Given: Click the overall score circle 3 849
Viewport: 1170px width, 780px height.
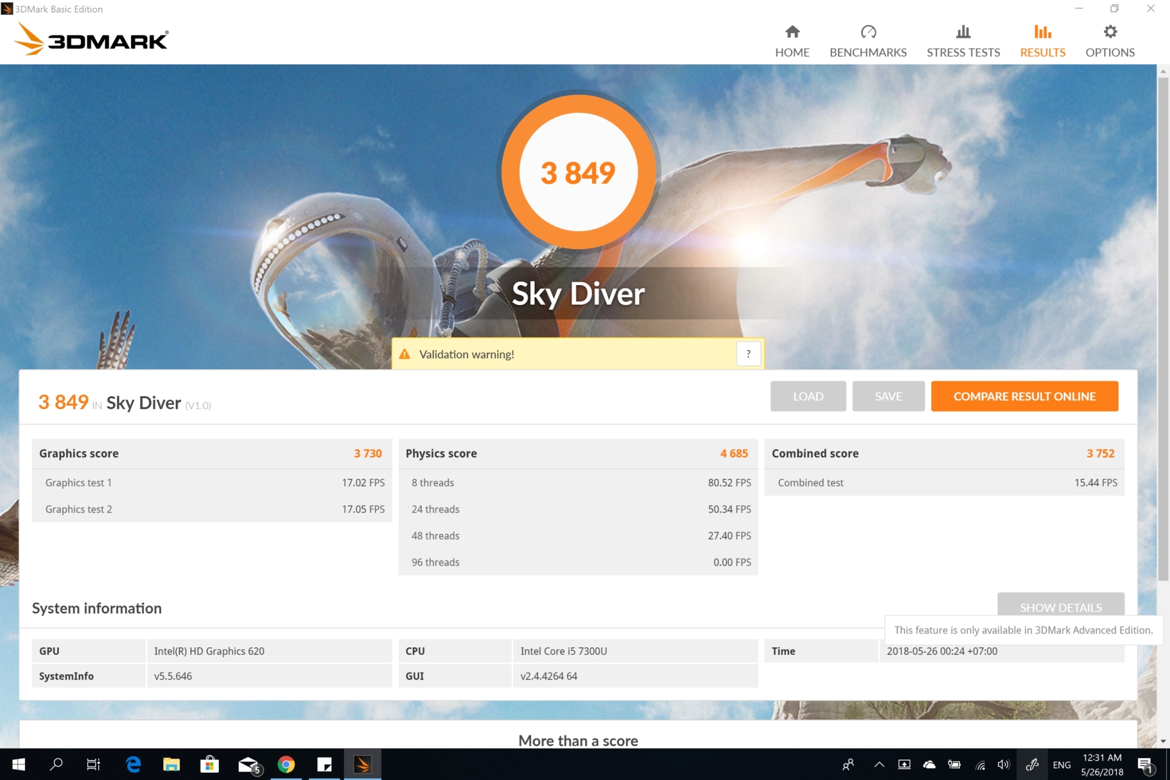Looking at the screenshot, I should tap(578, 172).
